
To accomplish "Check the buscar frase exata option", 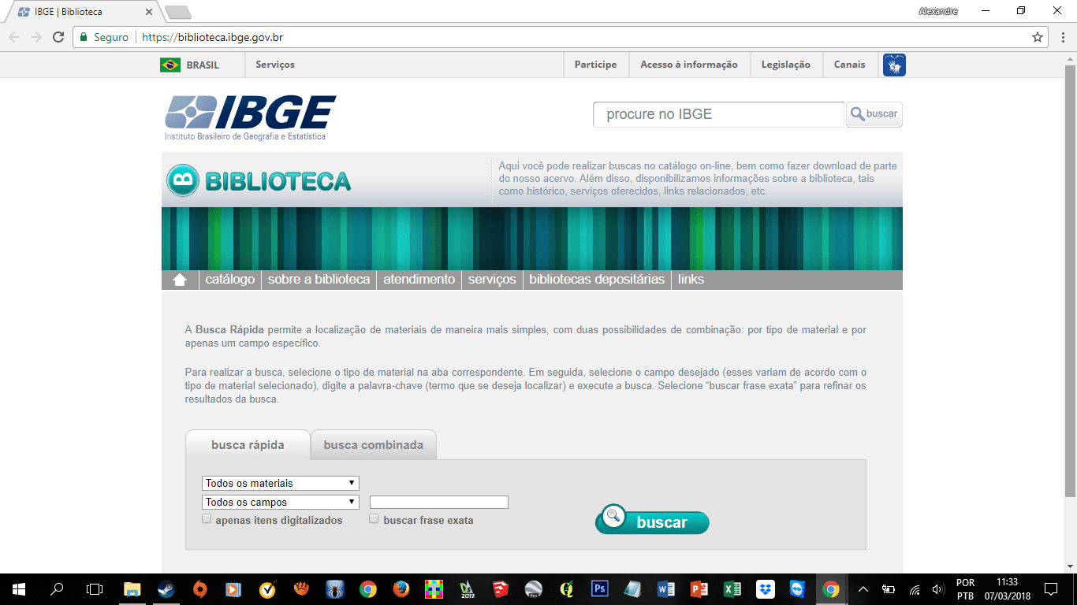I will click(373, 518).
